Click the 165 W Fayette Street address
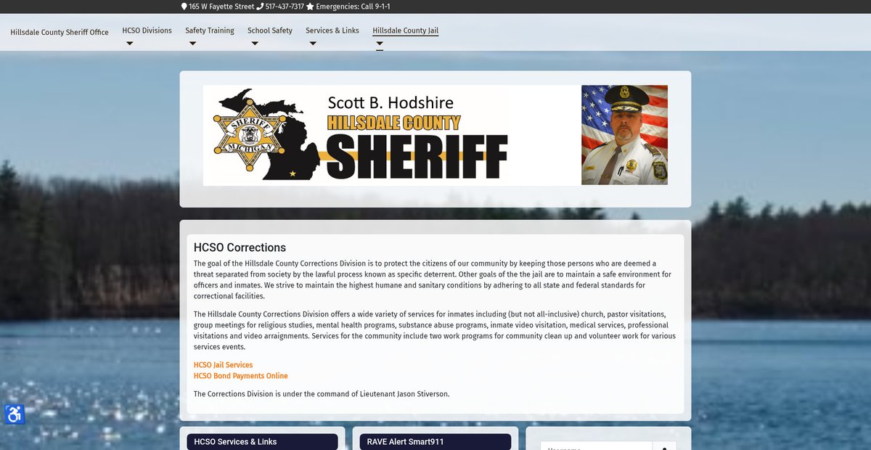This screenshot has width=871, height=450. point(221,7)
